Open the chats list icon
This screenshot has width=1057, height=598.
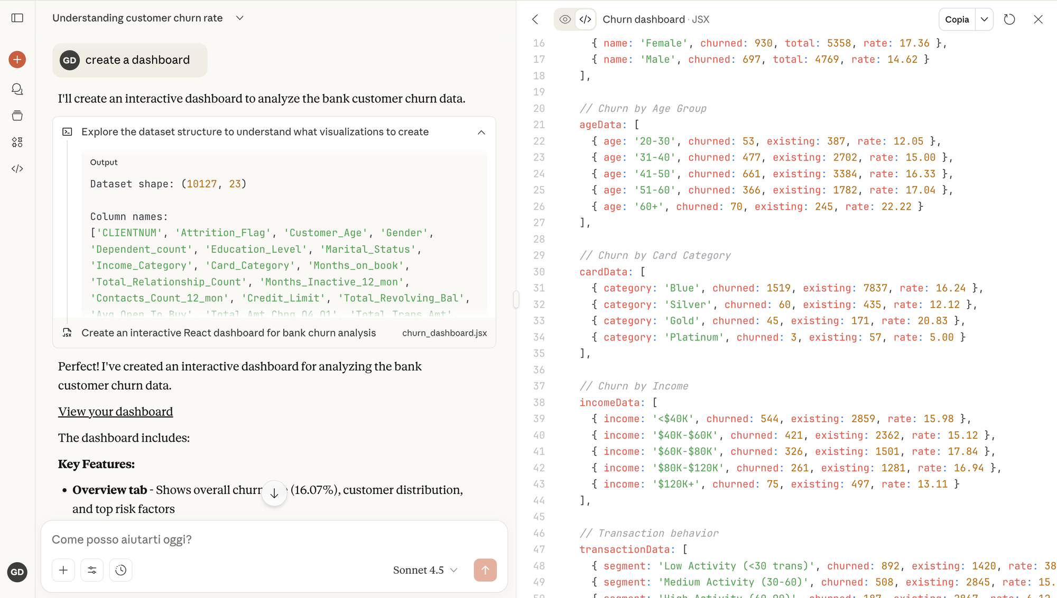(x=17, y=89)
